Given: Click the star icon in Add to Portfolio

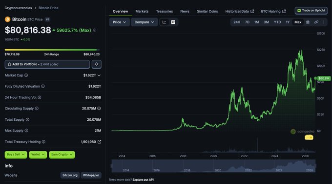Looking at the screenshot, I should pyautogui.click(x=9, y=64).
